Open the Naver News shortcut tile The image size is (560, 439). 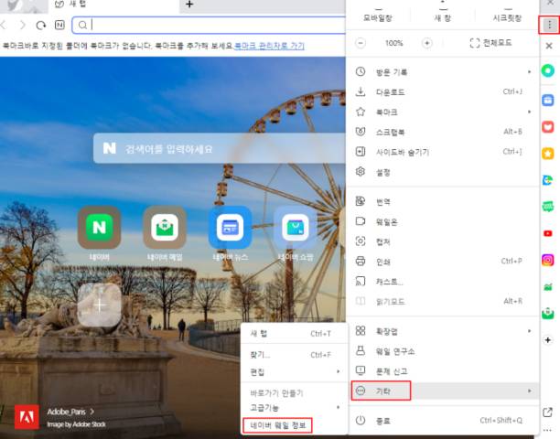click(230, 228)
